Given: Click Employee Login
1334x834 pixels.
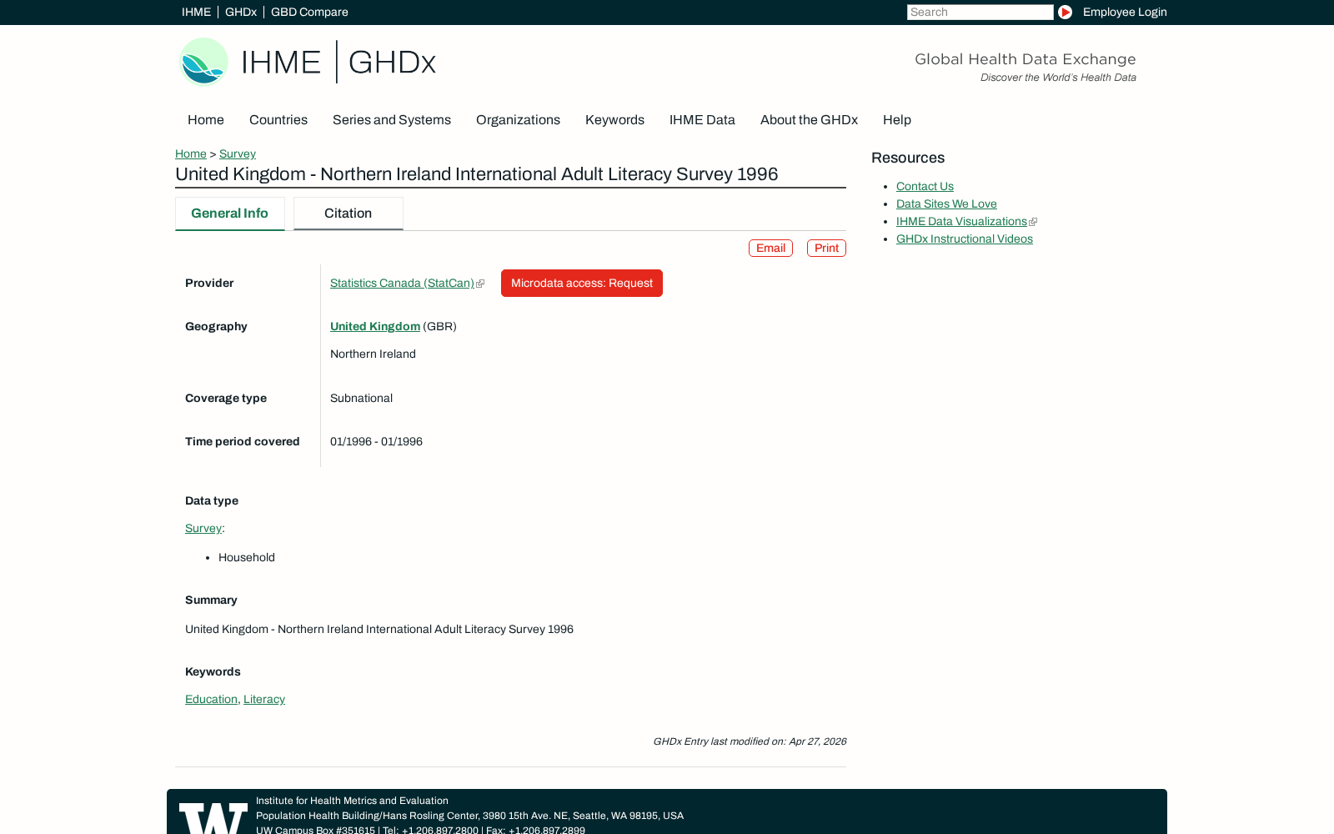Looking at the screenshot, I should click(1125, 12).
